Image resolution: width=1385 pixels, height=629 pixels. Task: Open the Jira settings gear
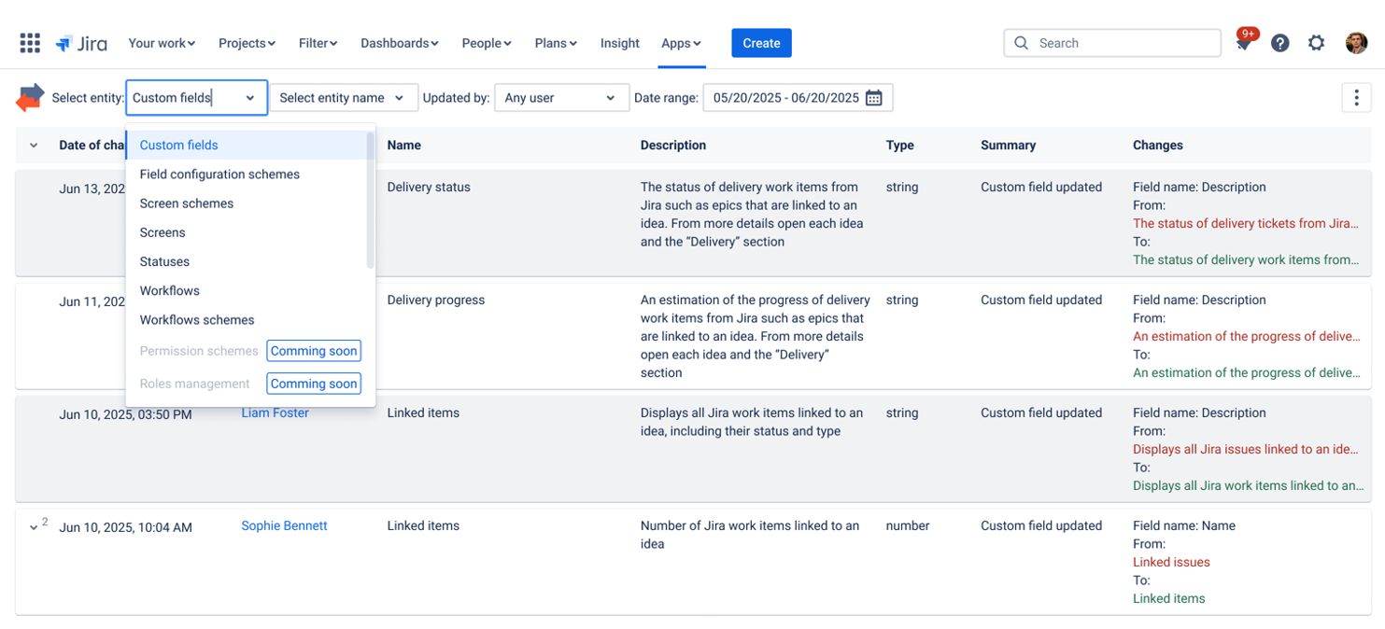click(1316, 42)
